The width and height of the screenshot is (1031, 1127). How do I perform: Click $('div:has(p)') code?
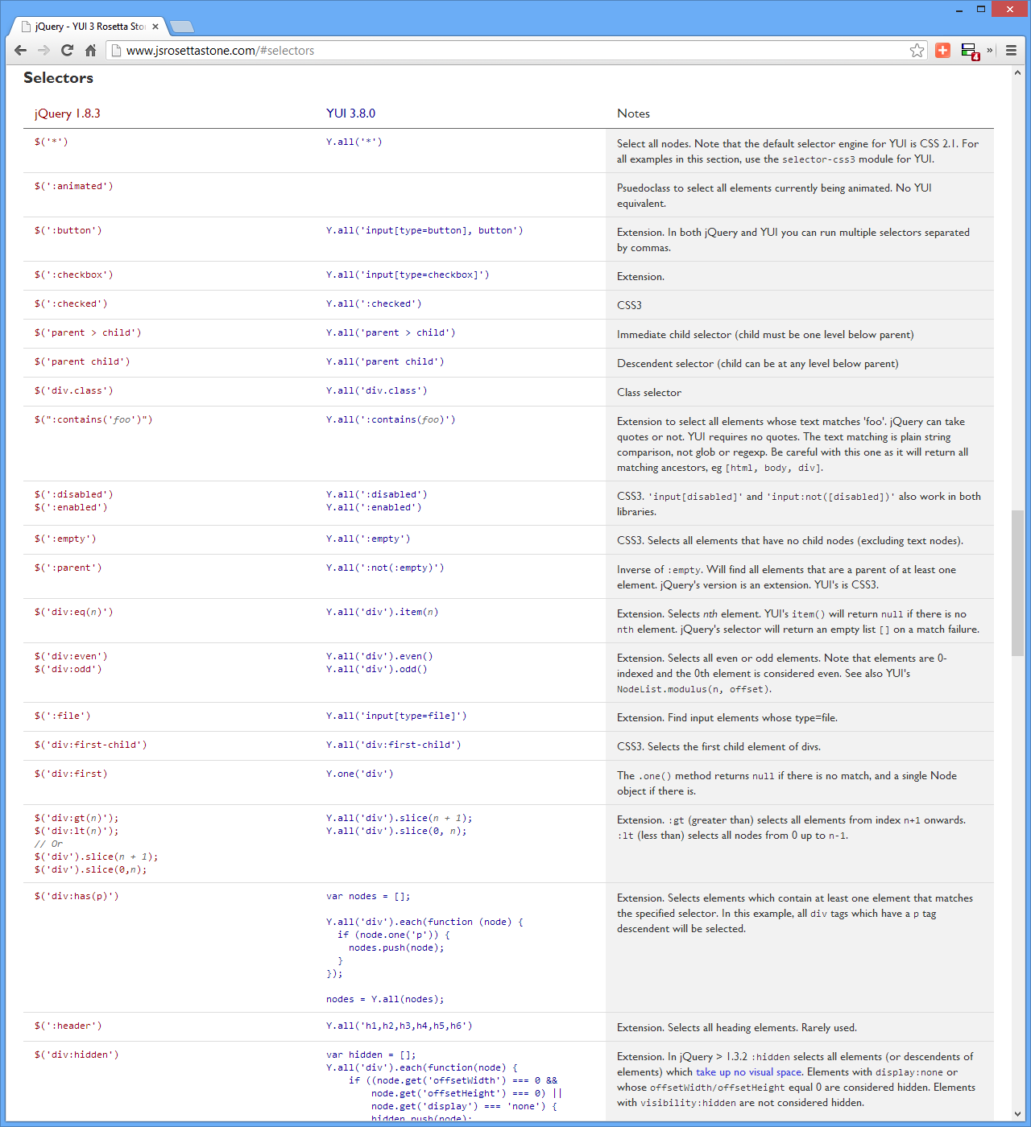[x=77, y=896]
